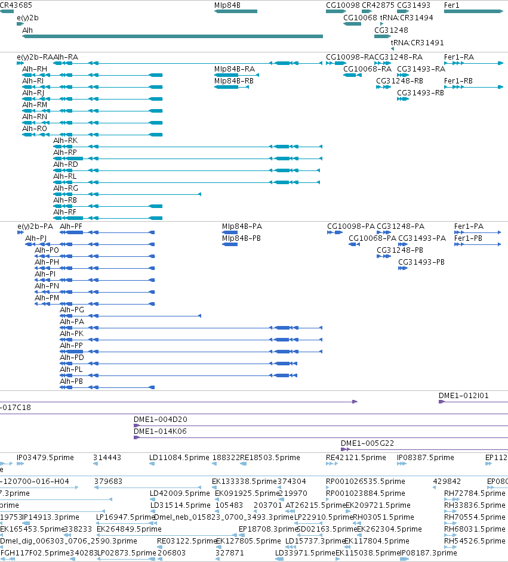Image resolution: width=508 pixels, height=562 pixels.
Task: Select the CG10098-PA protein label
Action: 351,226
